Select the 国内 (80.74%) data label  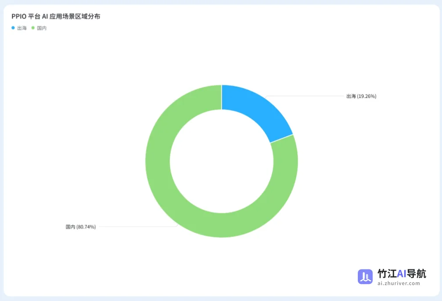(x=81, y=227)
